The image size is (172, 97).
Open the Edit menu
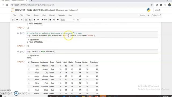click(x=21, y=15)
